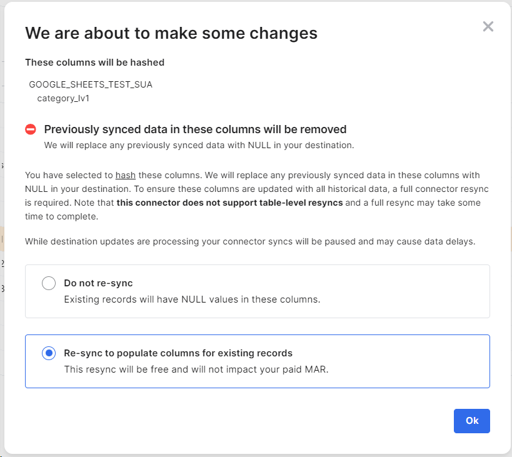Screen dimensions: 512x457
Task: Click the GOOGLE_SHEETS_TEST_SUA table name
Action: tap(91, 84)
